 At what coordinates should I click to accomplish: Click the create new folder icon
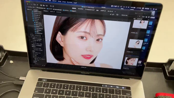pos(146,17)
